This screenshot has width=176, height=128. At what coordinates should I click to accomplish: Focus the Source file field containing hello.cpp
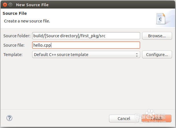pyautogui.click(x=86, y=45)
